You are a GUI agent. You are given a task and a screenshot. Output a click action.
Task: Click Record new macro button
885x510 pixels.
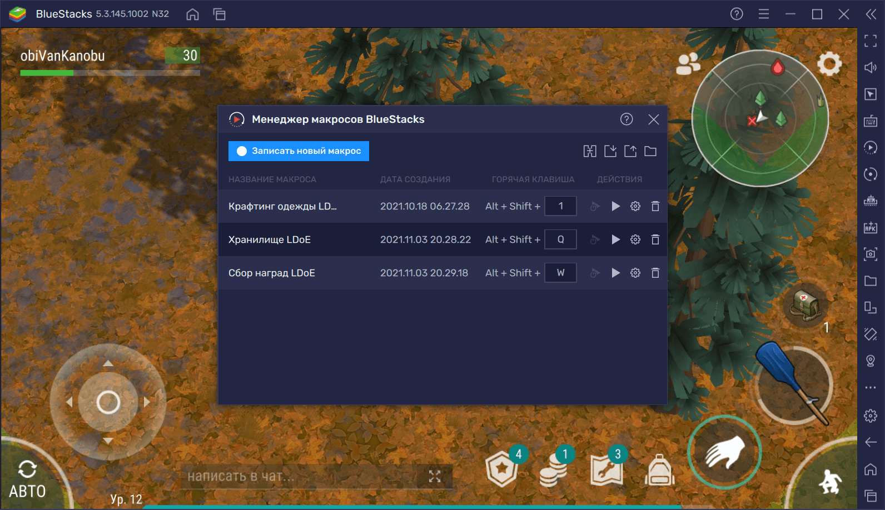(x=299, y=151)
